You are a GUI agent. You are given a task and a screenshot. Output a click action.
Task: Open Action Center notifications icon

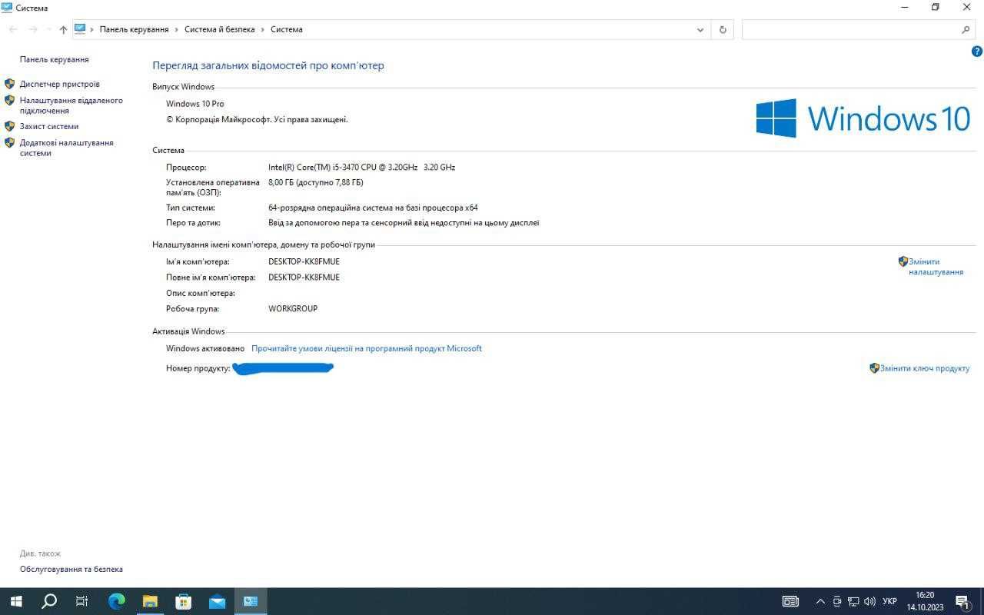[x=962, y=601]
